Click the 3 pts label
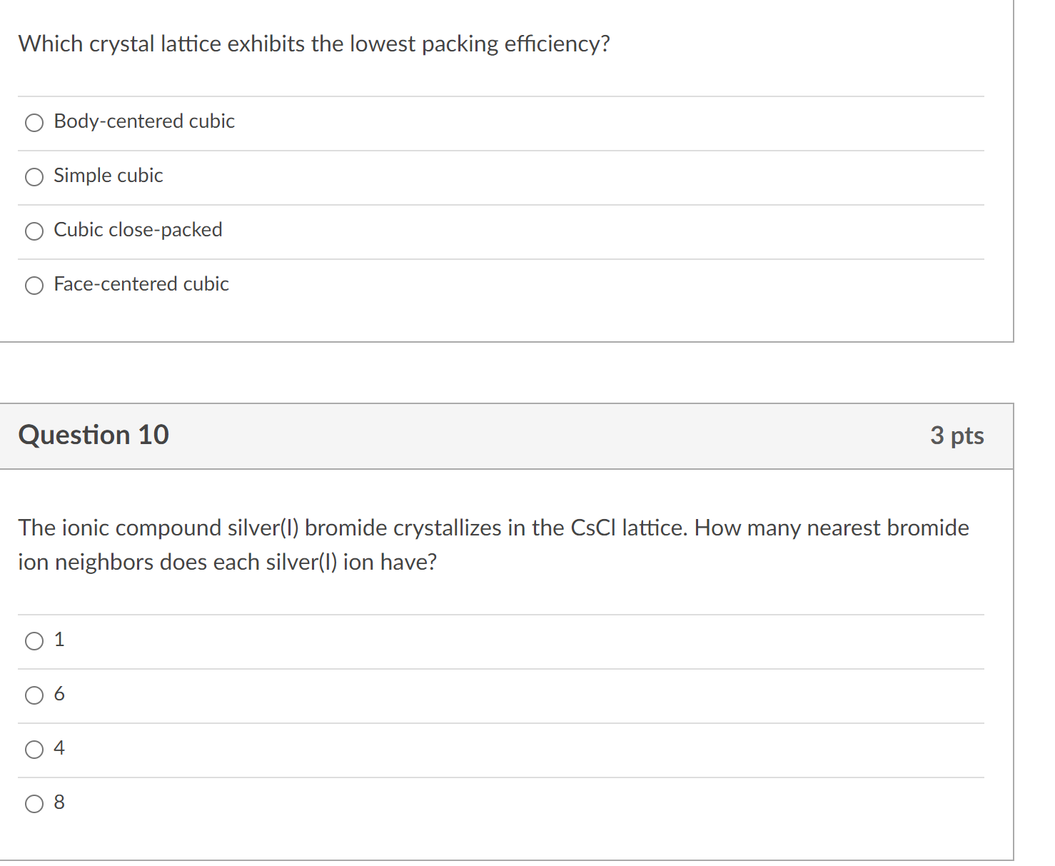The width and height of the screenshot is (1055, 866). click(957, 435)
